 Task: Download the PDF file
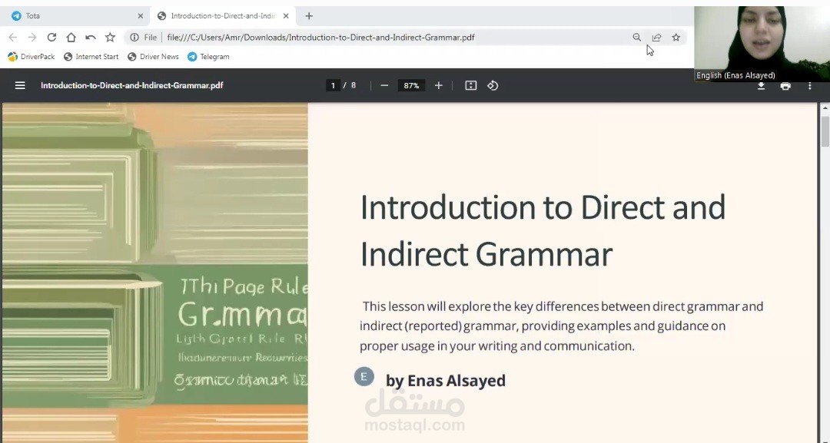(x=761, y=86)
